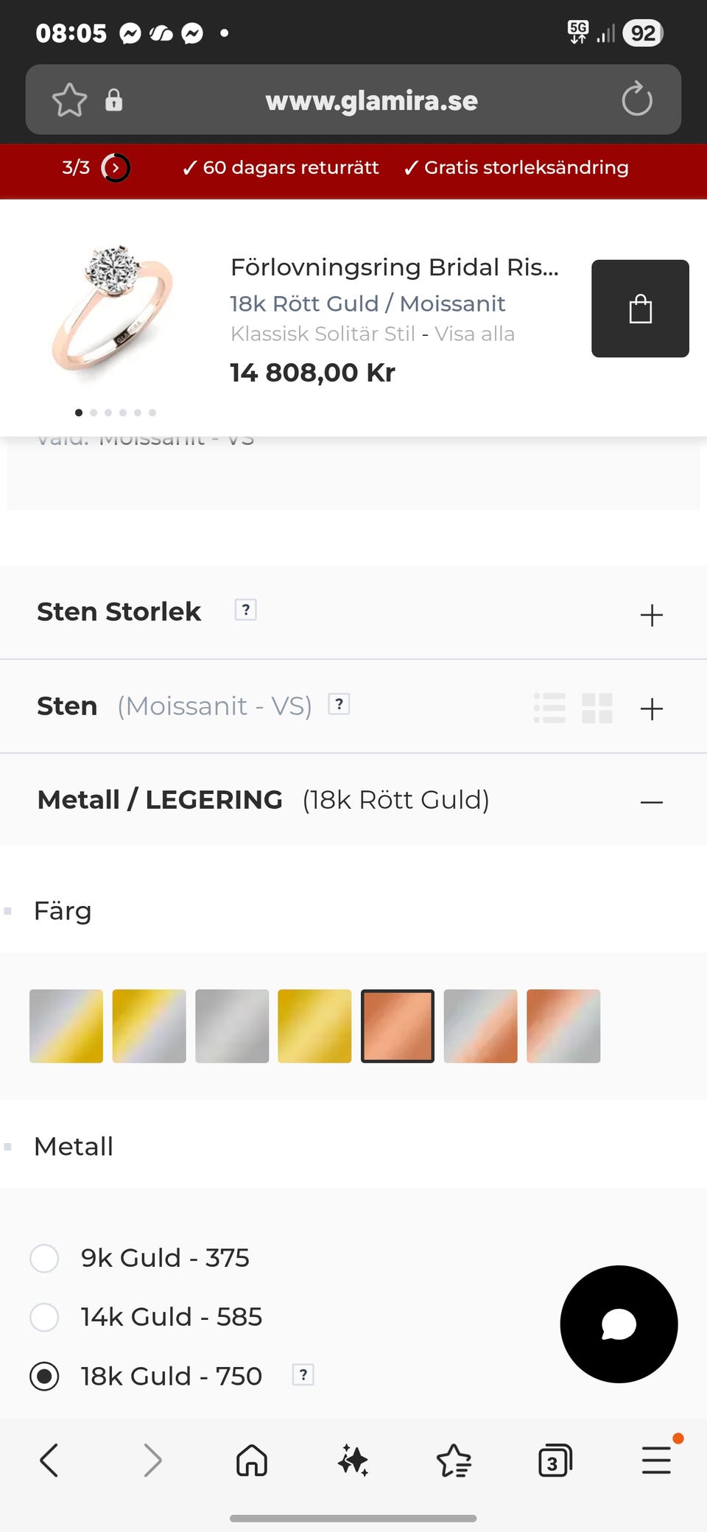Open browser bookmarks list
707x1532 pixels.
coord(454,1461)
